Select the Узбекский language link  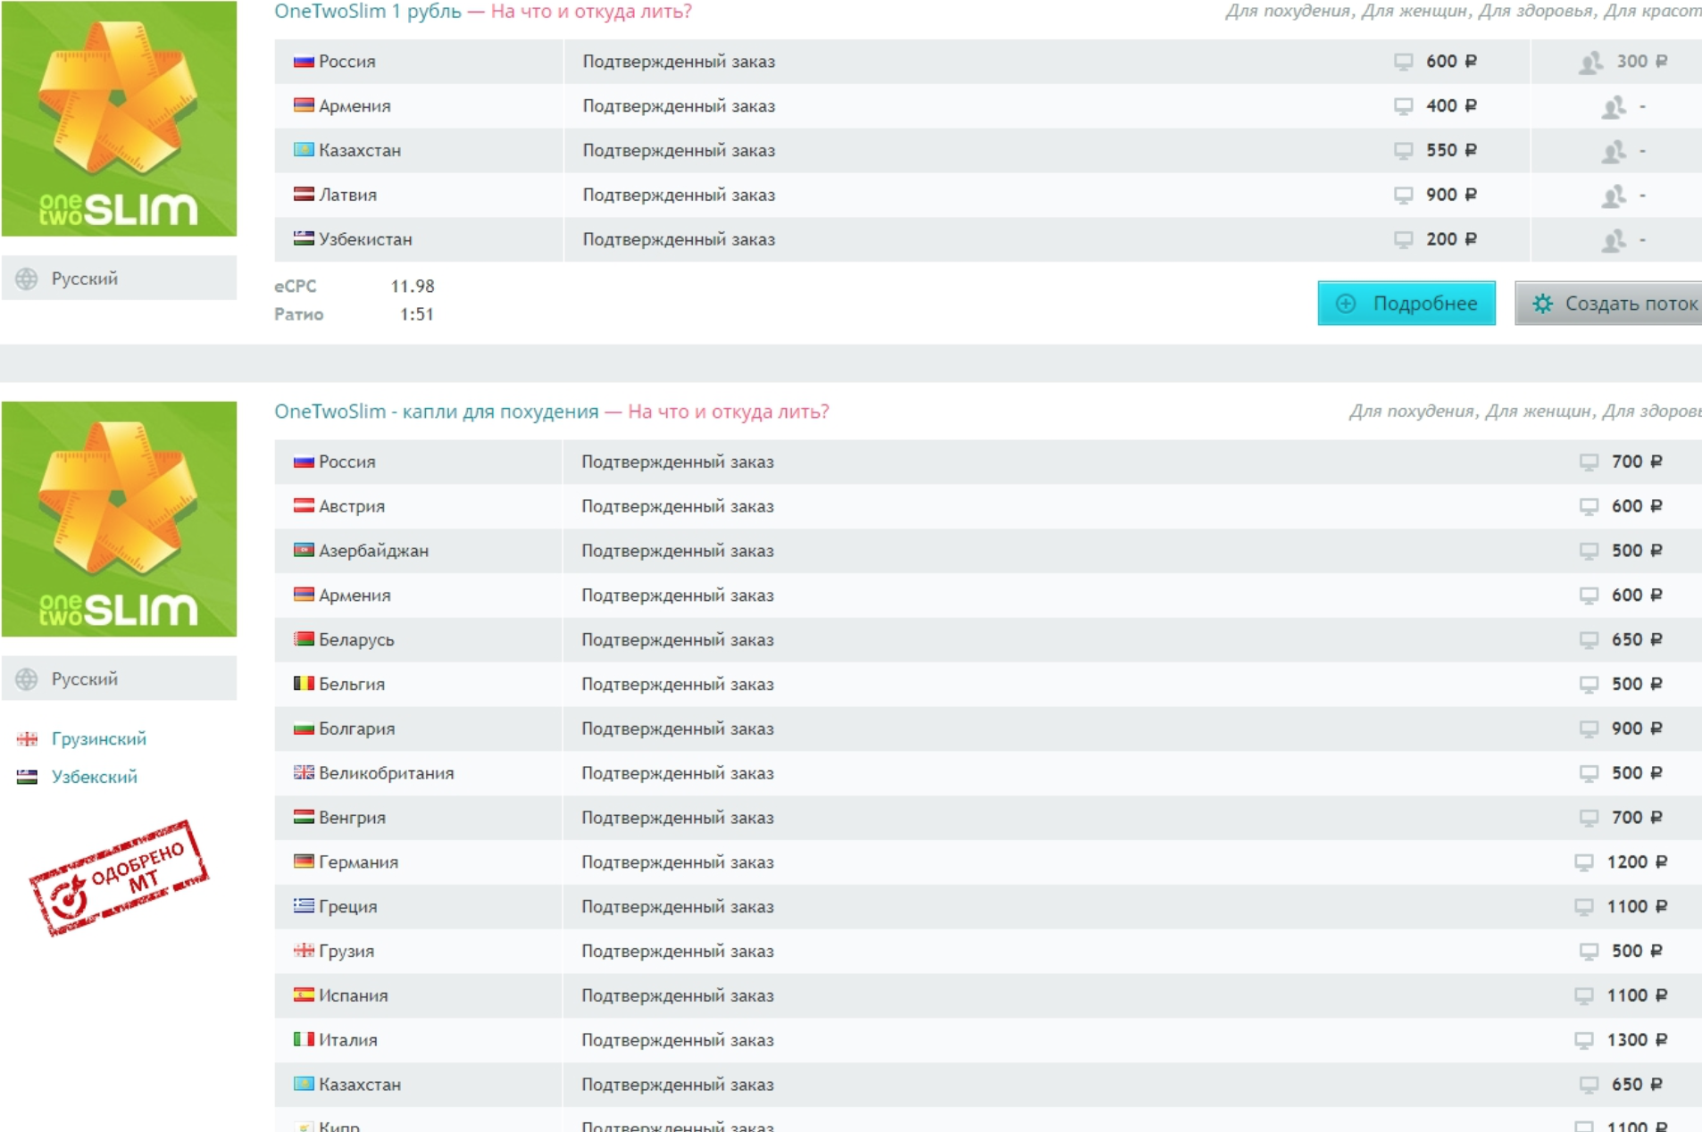(95, 777)
